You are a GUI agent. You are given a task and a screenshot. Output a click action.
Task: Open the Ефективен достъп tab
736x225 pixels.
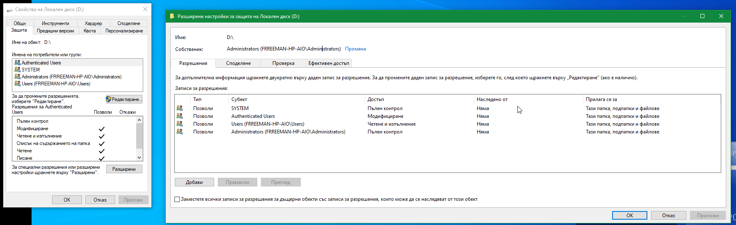tap(329, 63)
